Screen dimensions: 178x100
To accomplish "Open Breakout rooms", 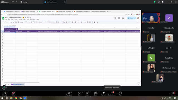I will [x=112, y=94].
